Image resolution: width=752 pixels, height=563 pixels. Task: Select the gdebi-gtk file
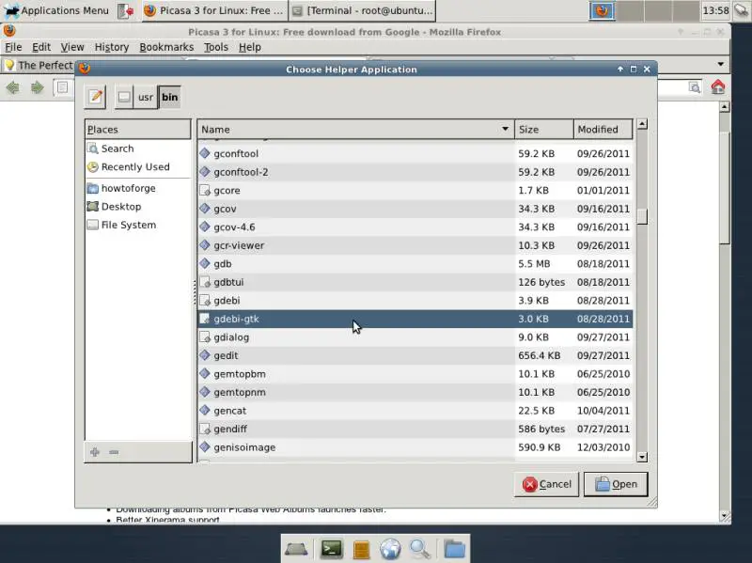pyautogui.click(x=415, y=319)
